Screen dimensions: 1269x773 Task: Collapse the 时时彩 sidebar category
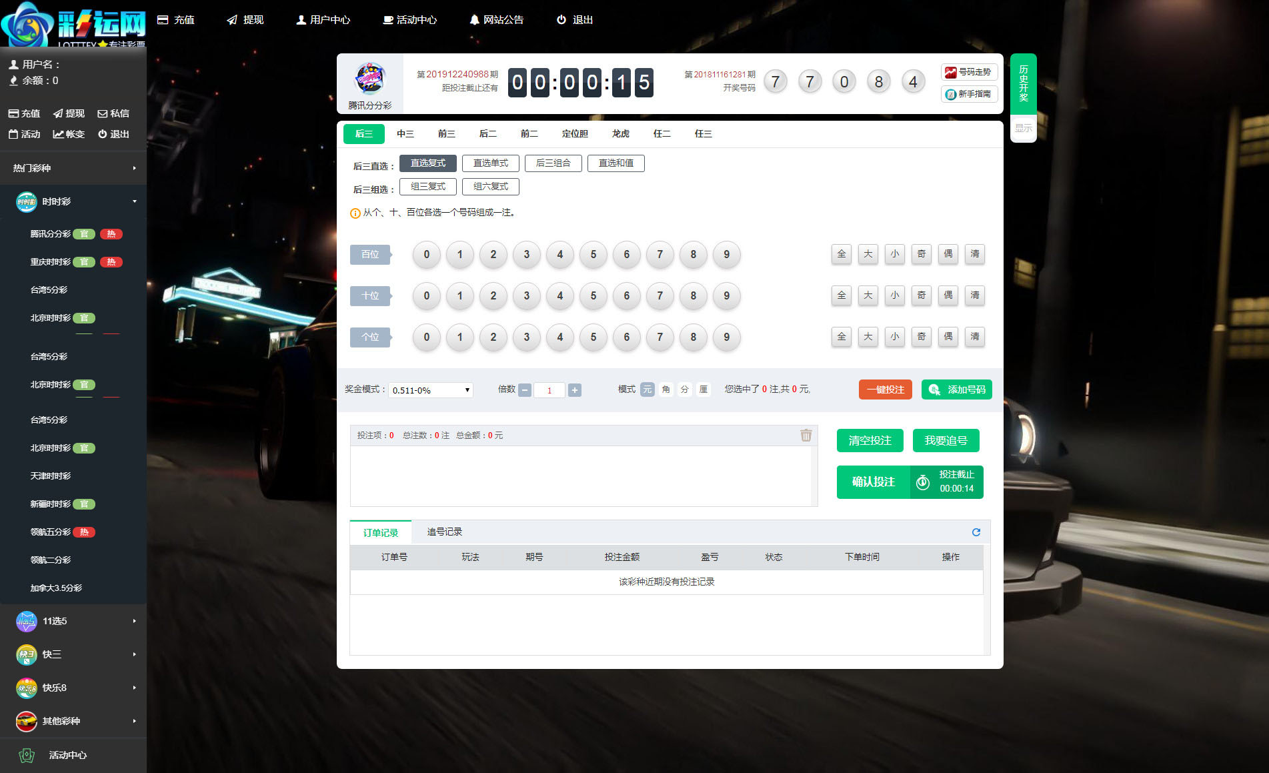pos(134,201)
